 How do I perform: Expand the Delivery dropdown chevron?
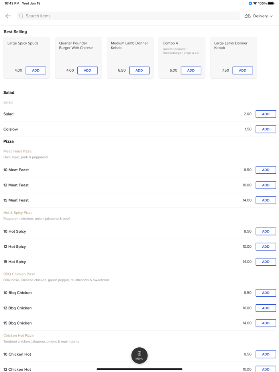pos(271,16)
